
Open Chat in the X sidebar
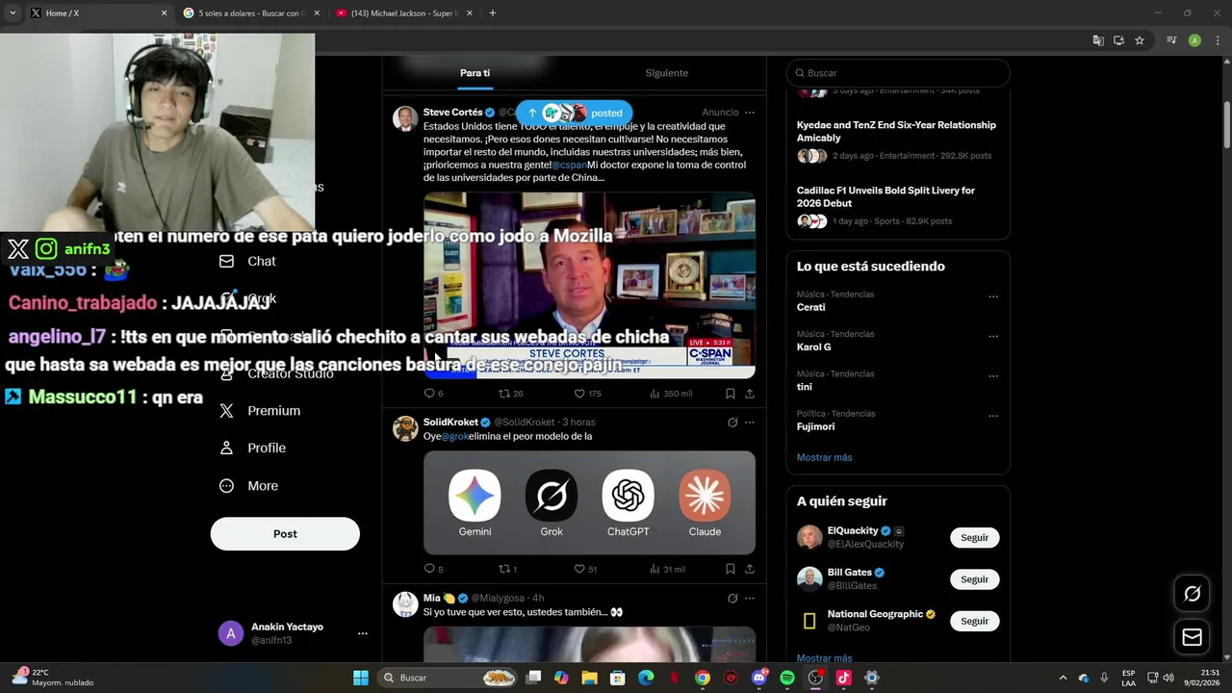(x=248, y=261)
